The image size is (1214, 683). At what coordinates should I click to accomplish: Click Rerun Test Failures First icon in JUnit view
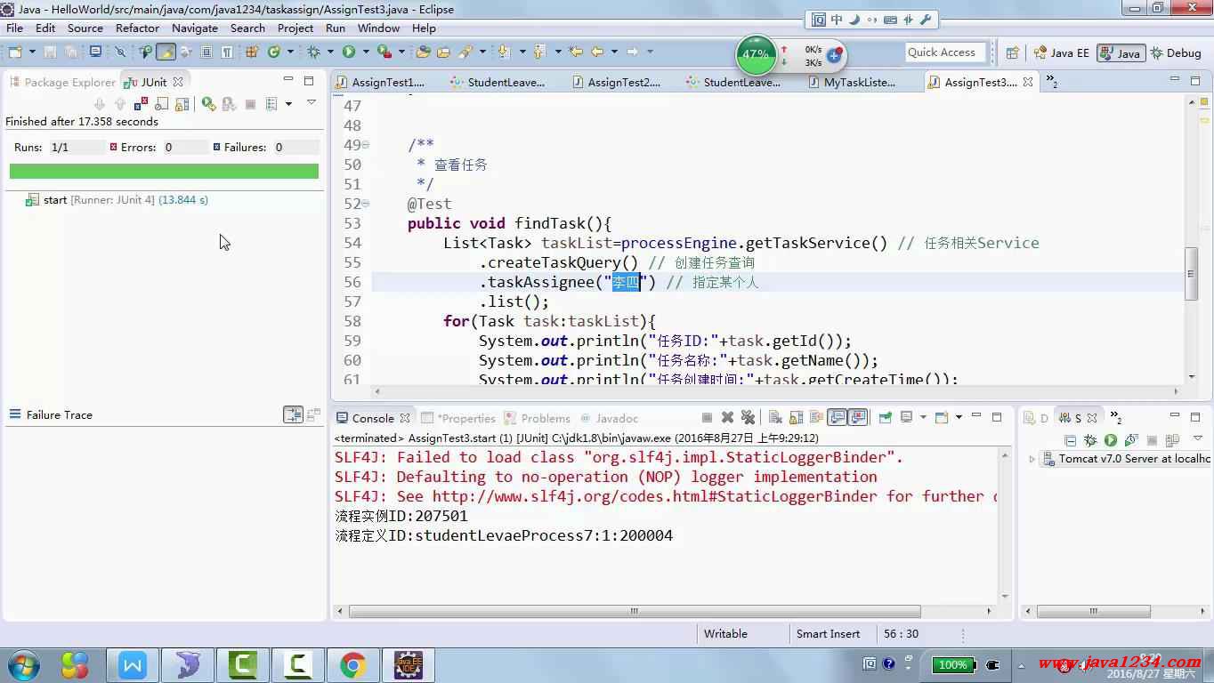coord(229,104)
